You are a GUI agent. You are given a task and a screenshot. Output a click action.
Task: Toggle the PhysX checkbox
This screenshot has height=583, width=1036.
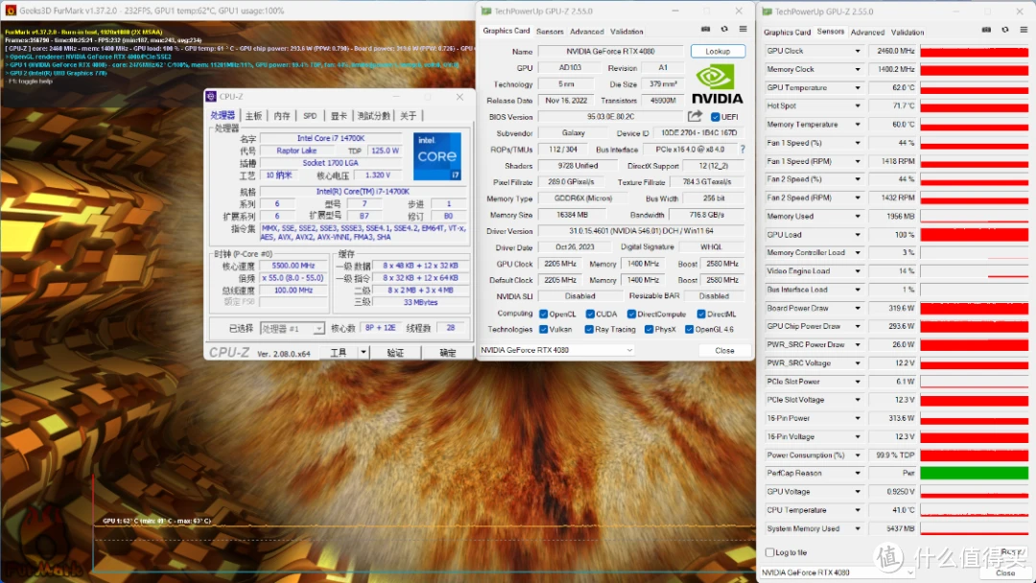648,330
